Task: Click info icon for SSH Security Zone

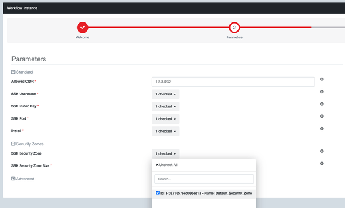Action: click(x=321, y=151)
